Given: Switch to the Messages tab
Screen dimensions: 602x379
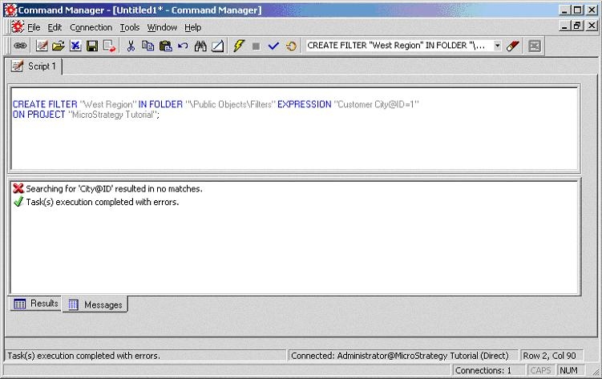Looking at the screenshot, I should (95, 304).
